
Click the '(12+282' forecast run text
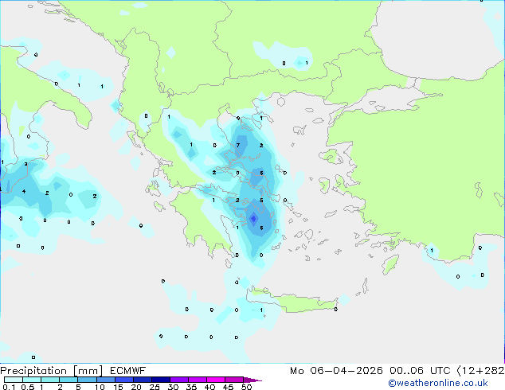(x=480, y=371)
